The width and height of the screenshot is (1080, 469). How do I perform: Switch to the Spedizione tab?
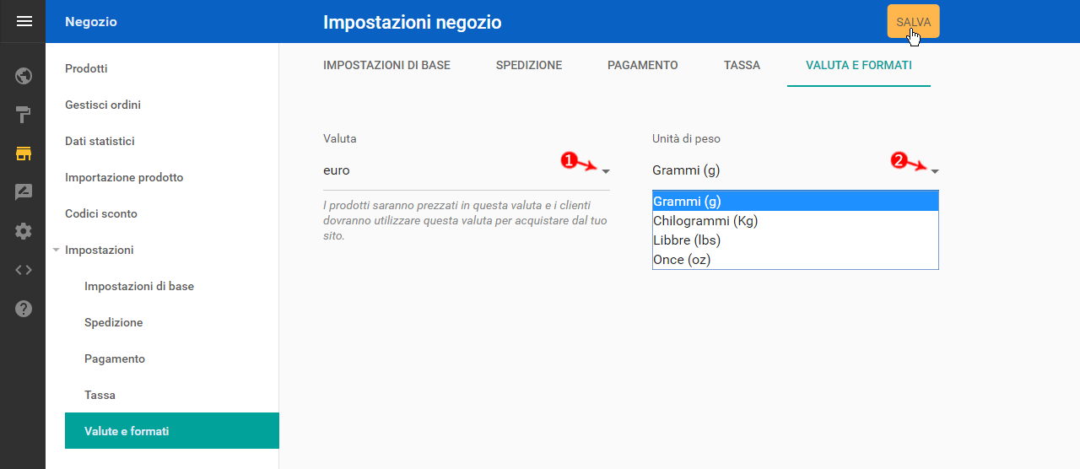(529, 65)
